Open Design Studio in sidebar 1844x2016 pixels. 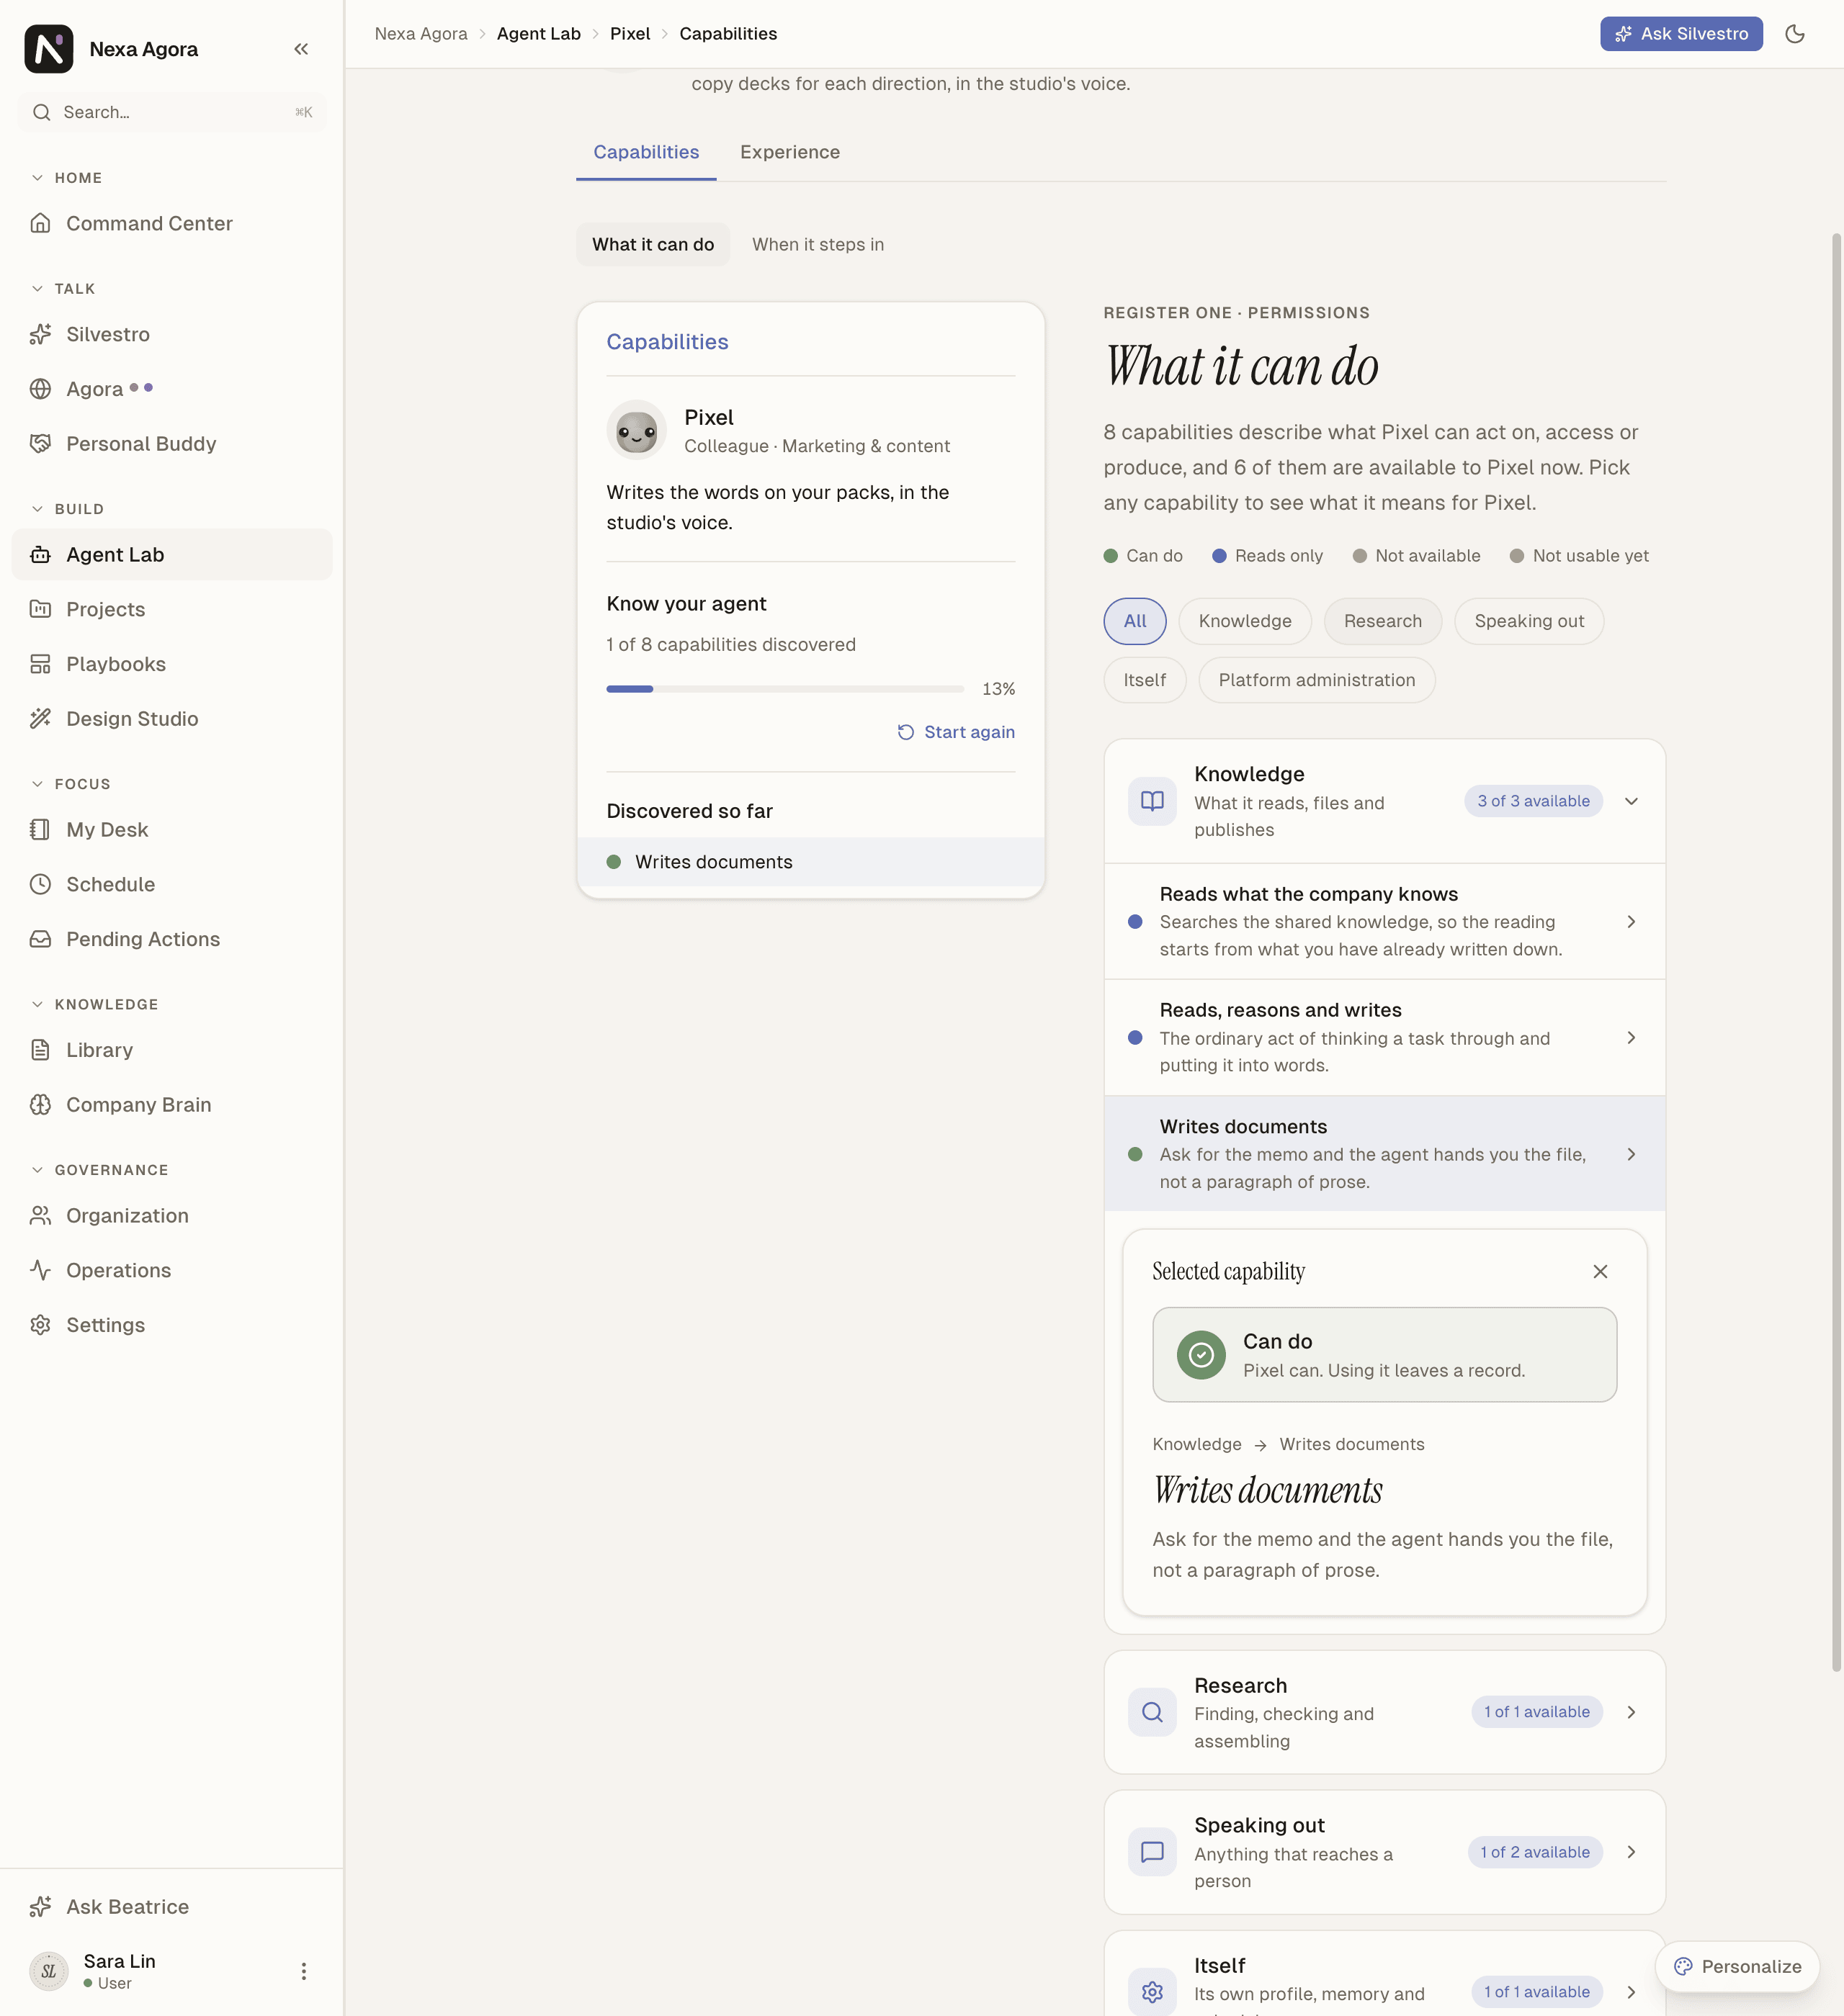(172, 719)
